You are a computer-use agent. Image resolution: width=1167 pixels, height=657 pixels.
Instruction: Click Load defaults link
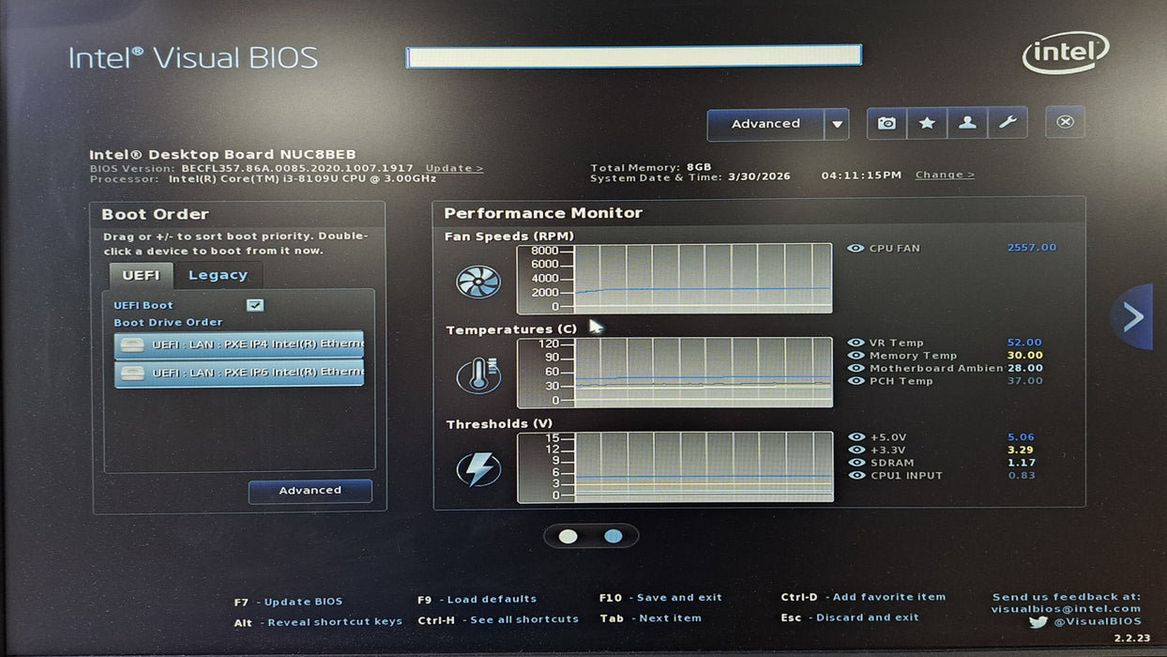[x=492, y=599]
